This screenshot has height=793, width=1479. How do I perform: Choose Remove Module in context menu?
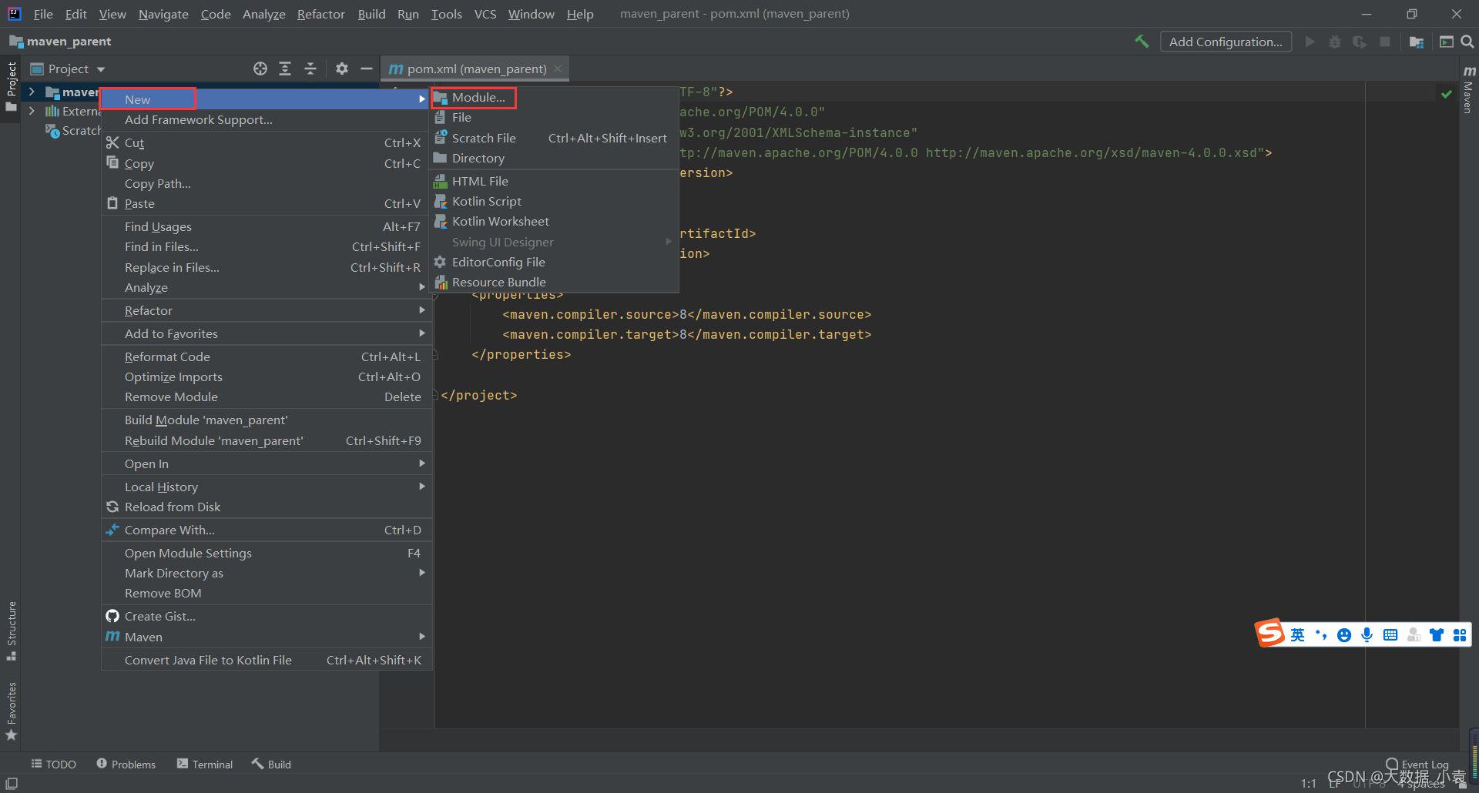pyautogui.click(x=267, y=396)
